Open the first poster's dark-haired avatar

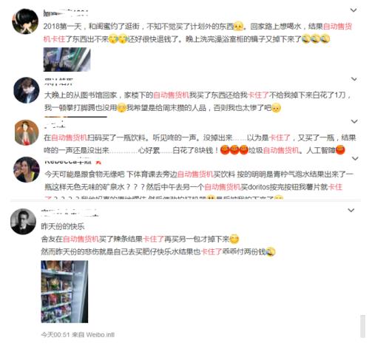[x=25, y=21]
